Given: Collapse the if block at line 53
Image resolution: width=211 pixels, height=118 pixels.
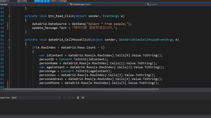Looking at the screenshot, I should (x=9, y=48).
